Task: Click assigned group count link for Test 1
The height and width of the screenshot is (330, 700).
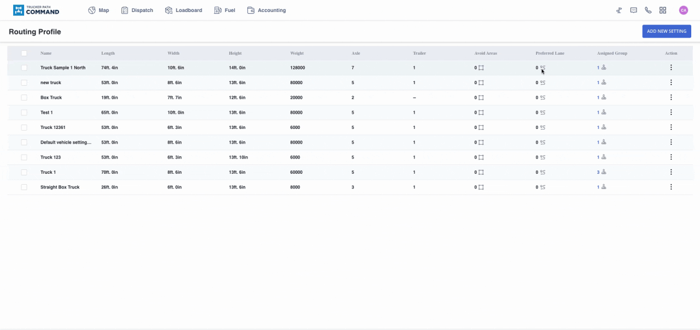Action: tap(598, 113)
